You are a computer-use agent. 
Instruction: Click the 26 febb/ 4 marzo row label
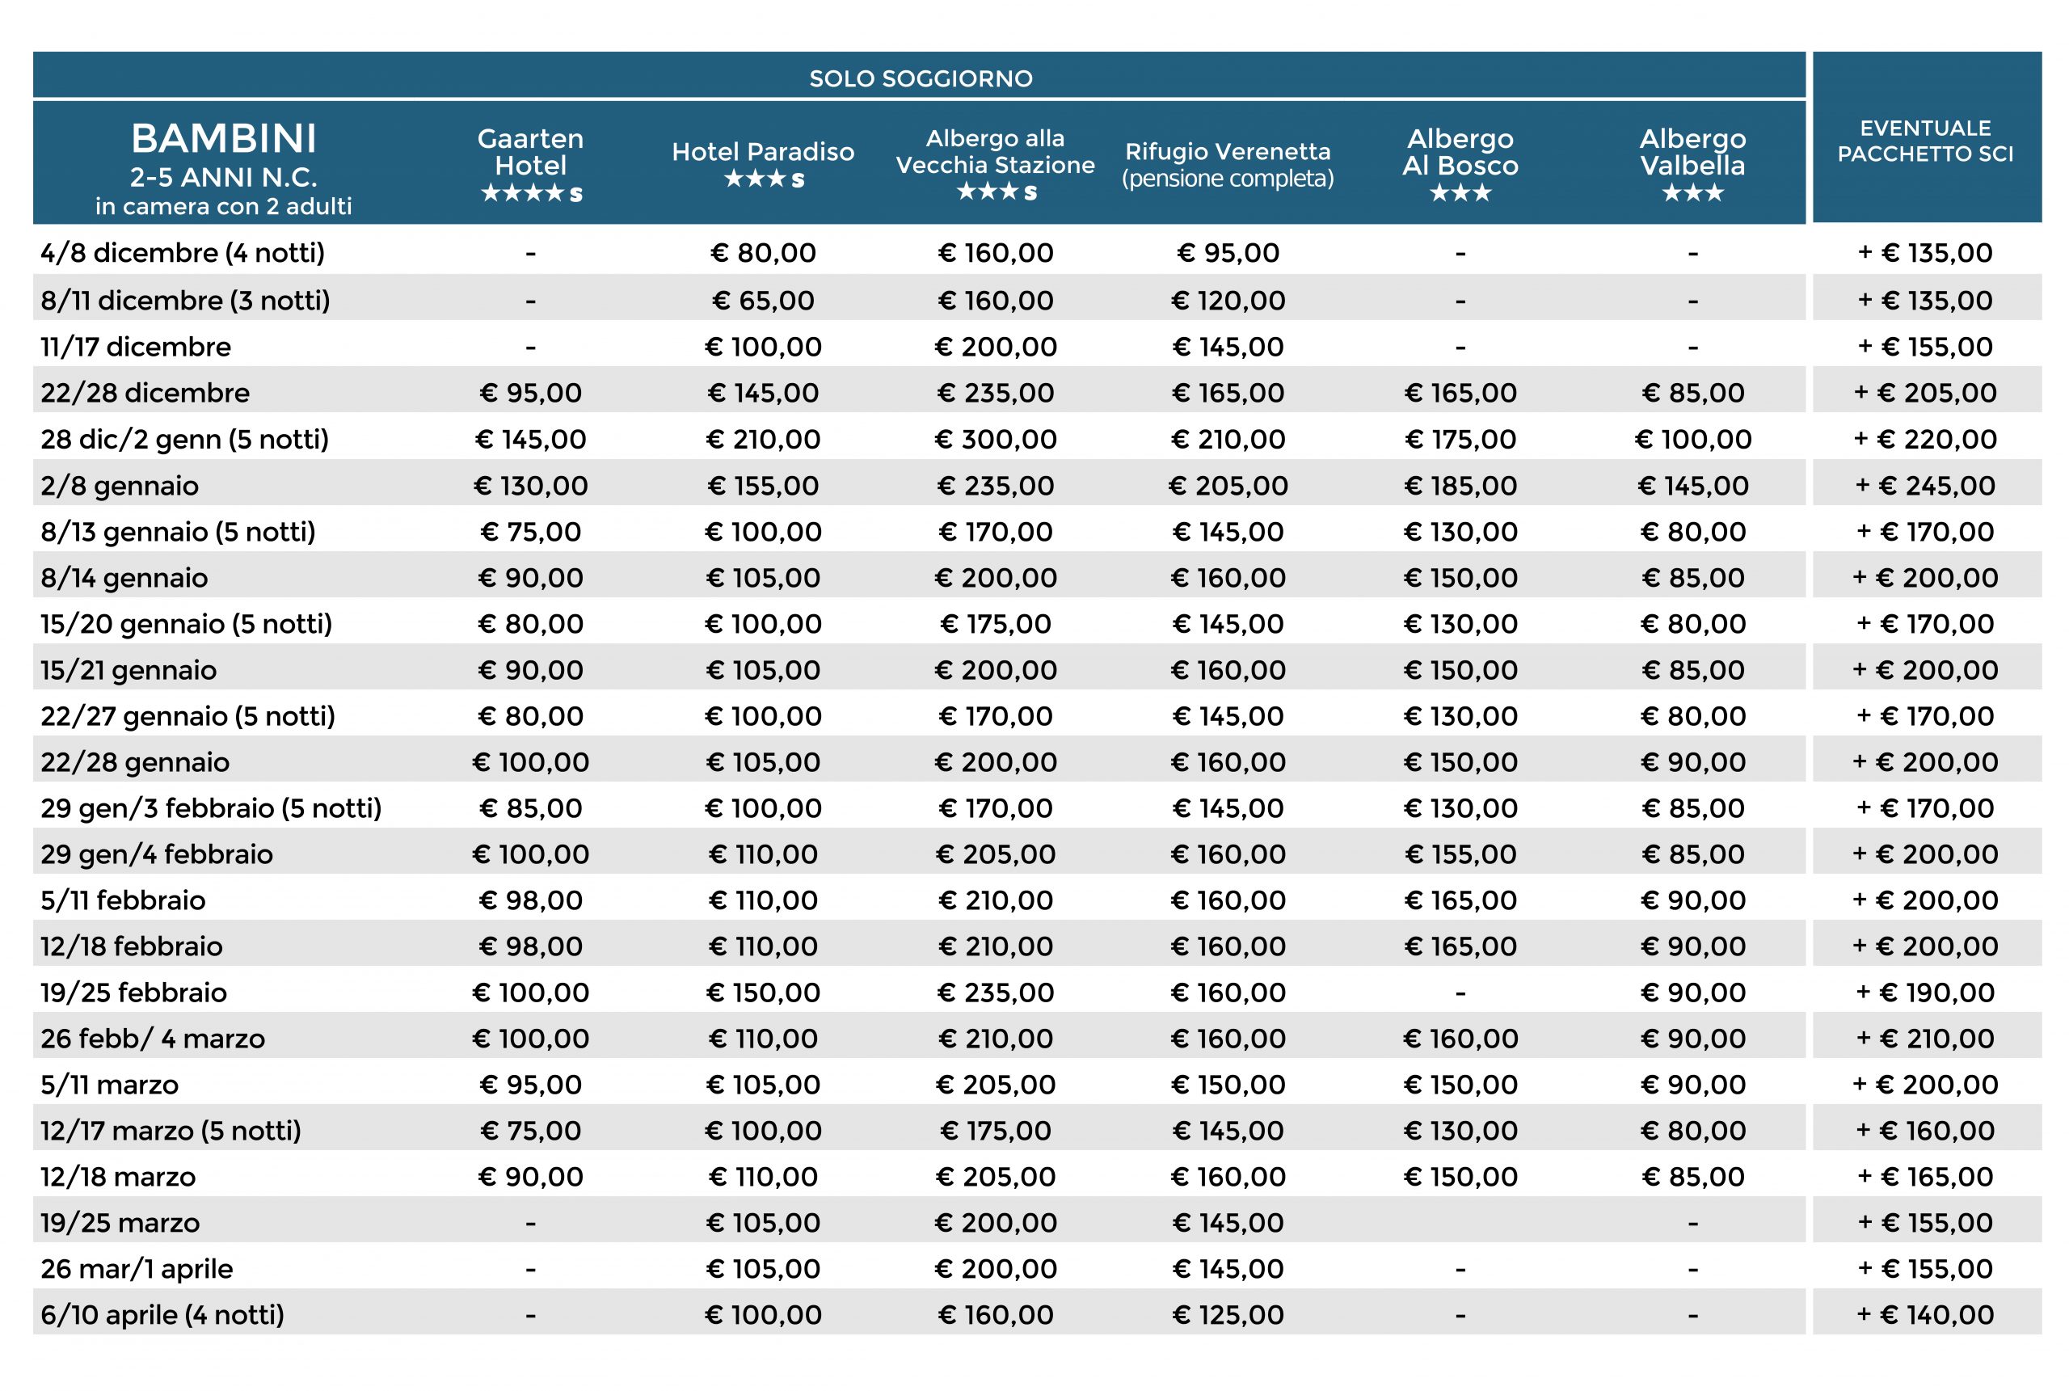point(153,1039)
